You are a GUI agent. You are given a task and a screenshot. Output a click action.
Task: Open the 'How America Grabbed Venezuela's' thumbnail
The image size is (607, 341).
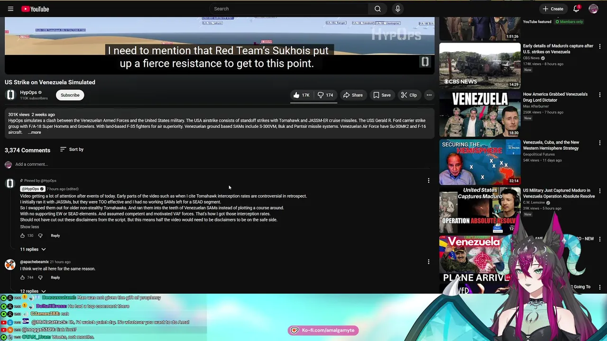(x=480, y=114)
